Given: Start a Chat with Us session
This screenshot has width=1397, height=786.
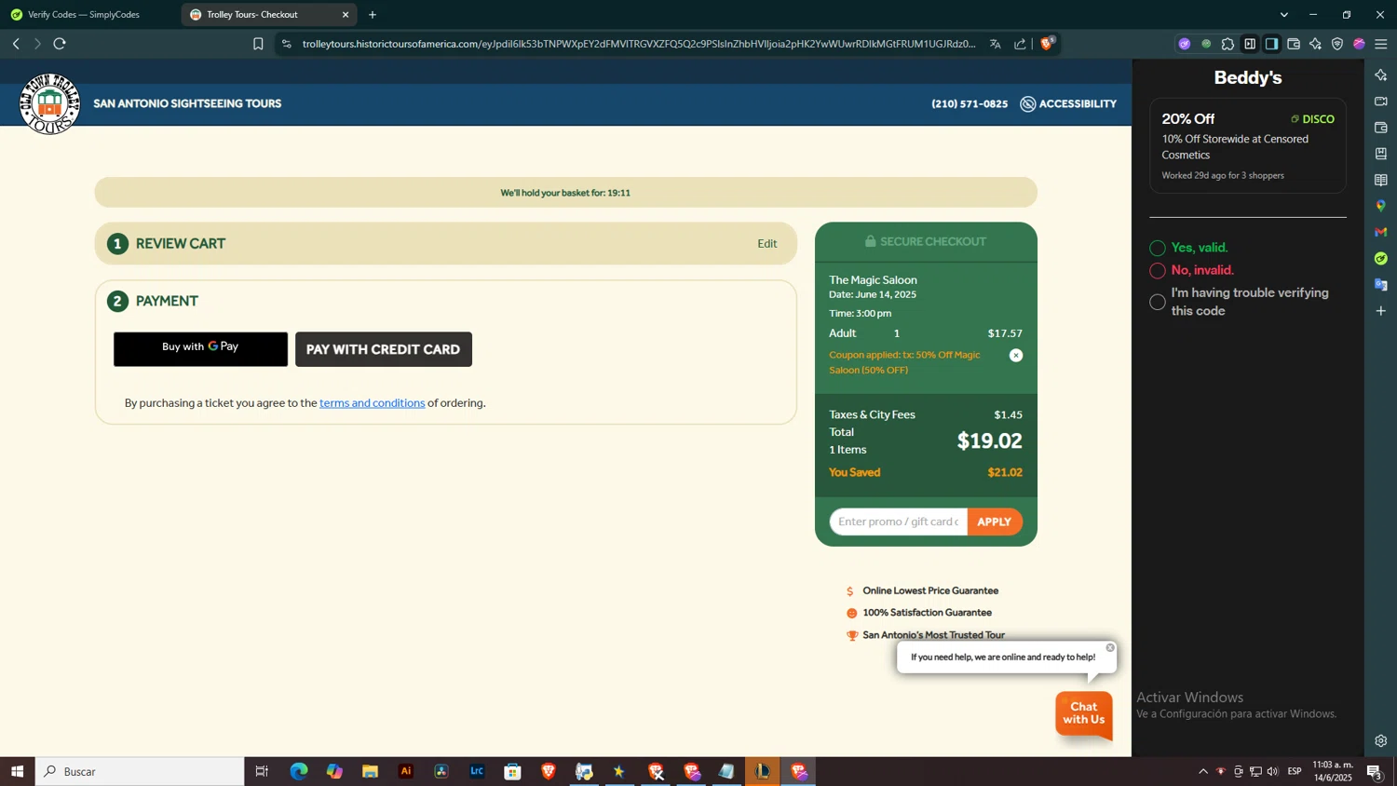Looking at the screenshot, I should click(1084, 713).
